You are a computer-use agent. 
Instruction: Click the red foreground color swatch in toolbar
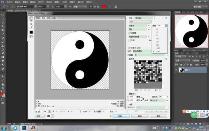2,94
